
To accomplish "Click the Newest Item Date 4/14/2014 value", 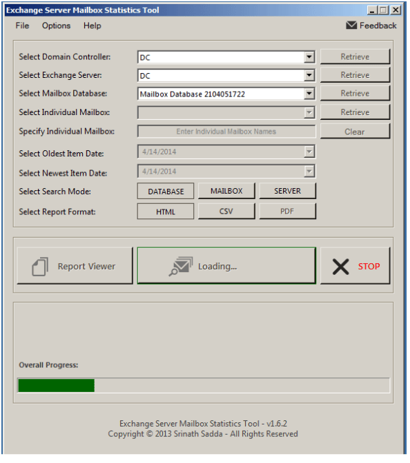I will point(159,172).
